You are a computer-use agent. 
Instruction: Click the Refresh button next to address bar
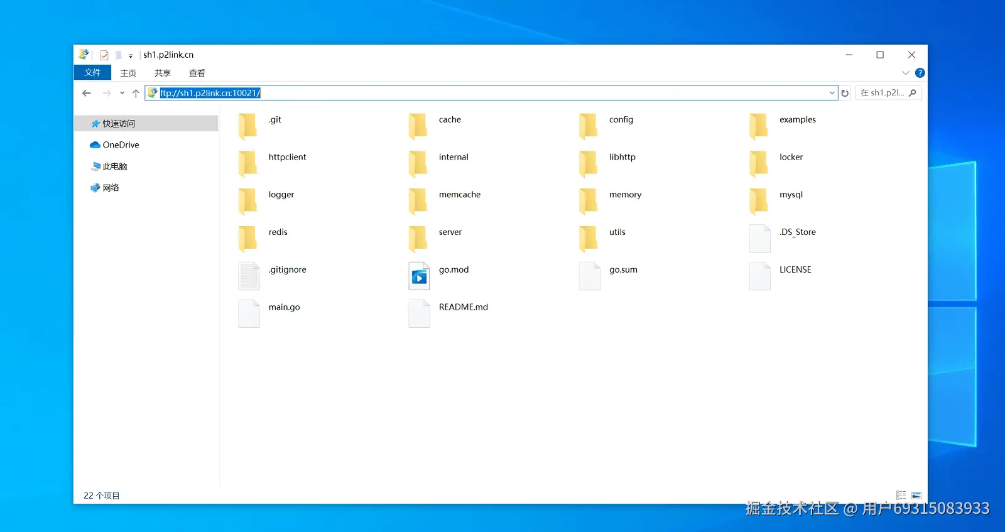click(x=845, y=93)
